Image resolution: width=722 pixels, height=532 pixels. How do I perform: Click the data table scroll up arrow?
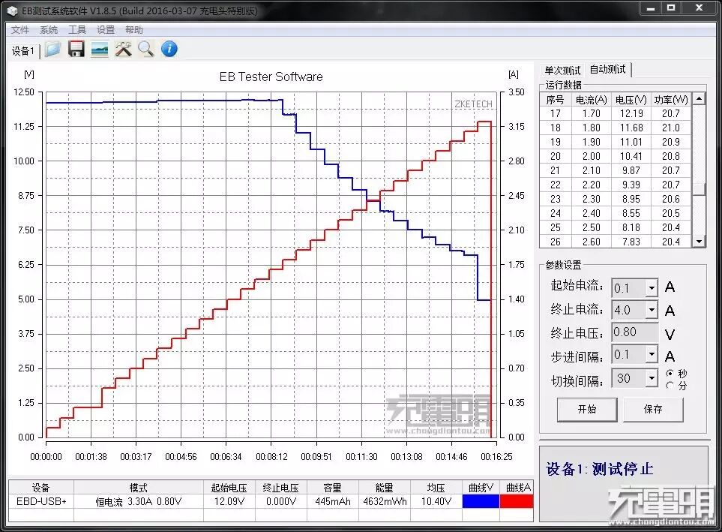click(x=699, y=98)
